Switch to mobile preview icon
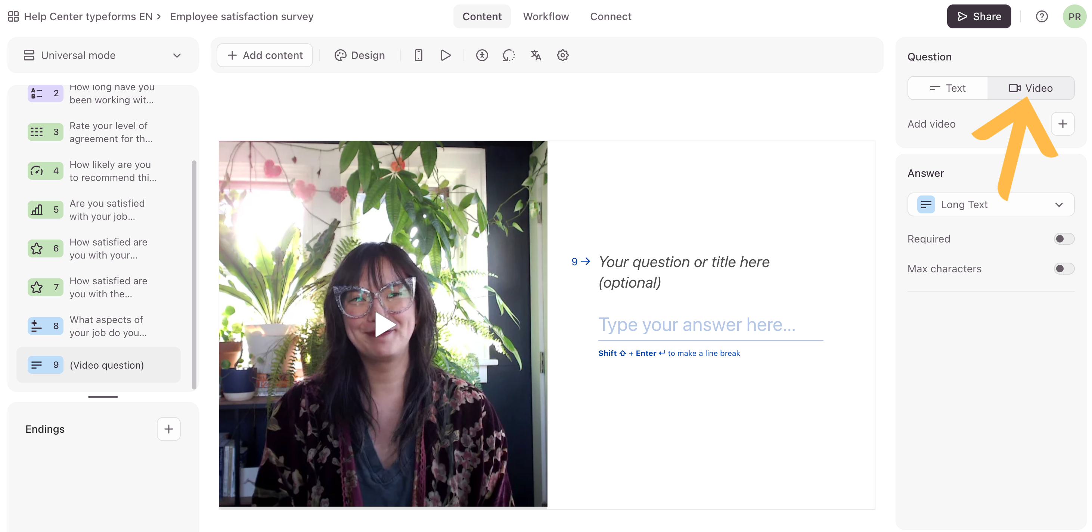Screen dimensions: 1092x532 coord(418,56)
